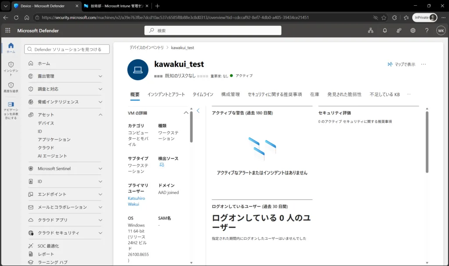Add page to favorites star icon
Screen dimensions: 449x266
384,18
